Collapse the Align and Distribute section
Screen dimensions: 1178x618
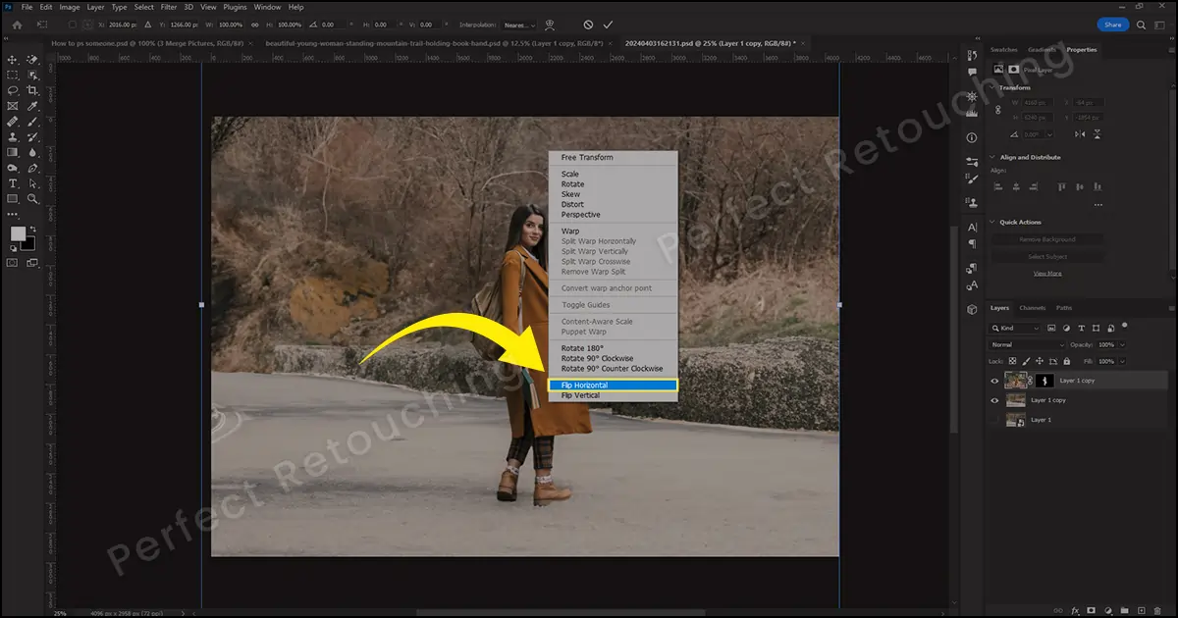(992, 157)
